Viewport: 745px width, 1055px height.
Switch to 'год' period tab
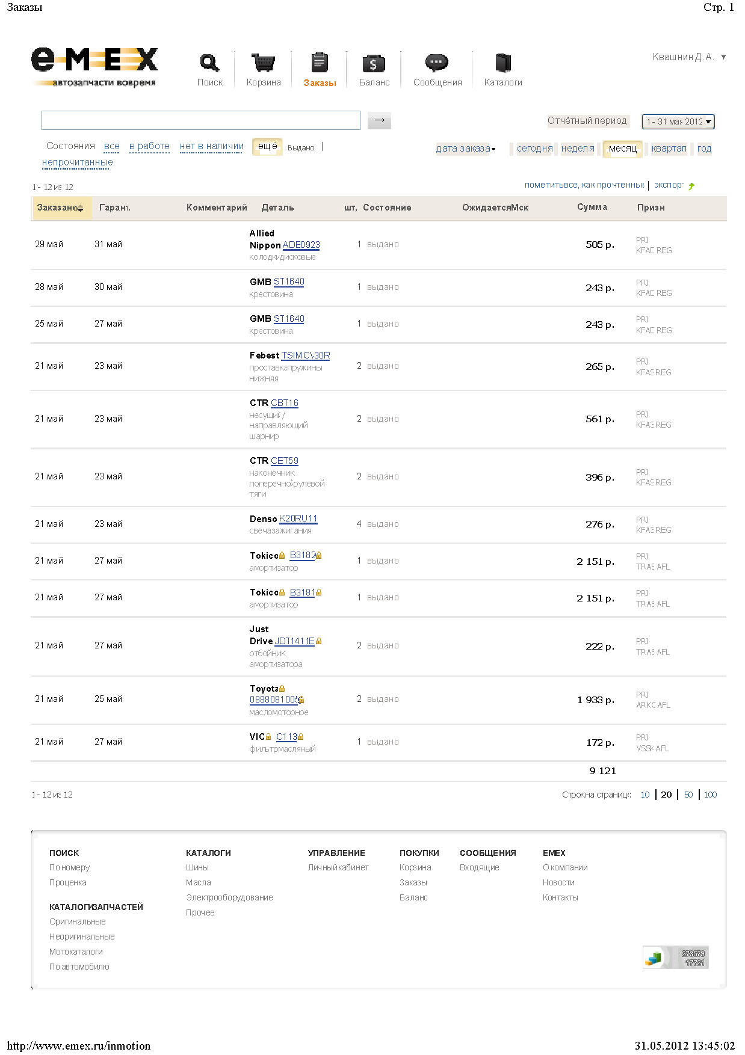tap(704, 149)
